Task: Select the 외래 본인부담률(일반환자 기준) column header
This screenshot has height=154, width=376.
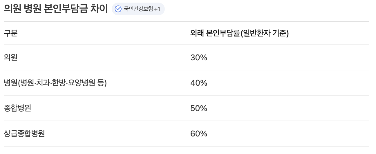Action: point(239,33)
